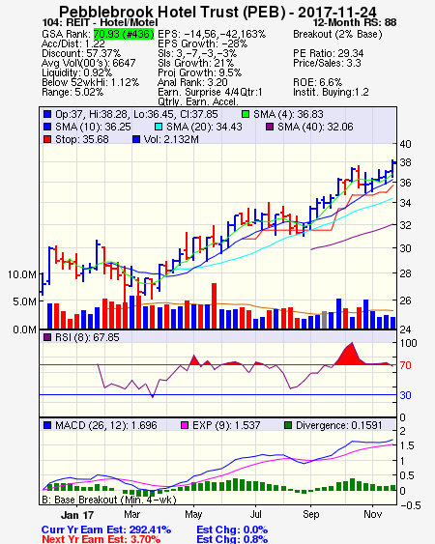Click the 'Instit. Buying:1.2' text
The image size is (435, 544).
pyautogui.click(x=331, y=93)
